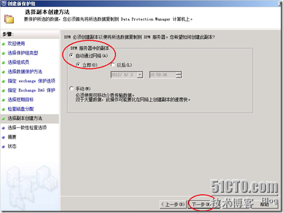Viewport: 283px width, 213px height.
Task: Select the 自动通过网络 (A) radio button
Action: [71, 55]
